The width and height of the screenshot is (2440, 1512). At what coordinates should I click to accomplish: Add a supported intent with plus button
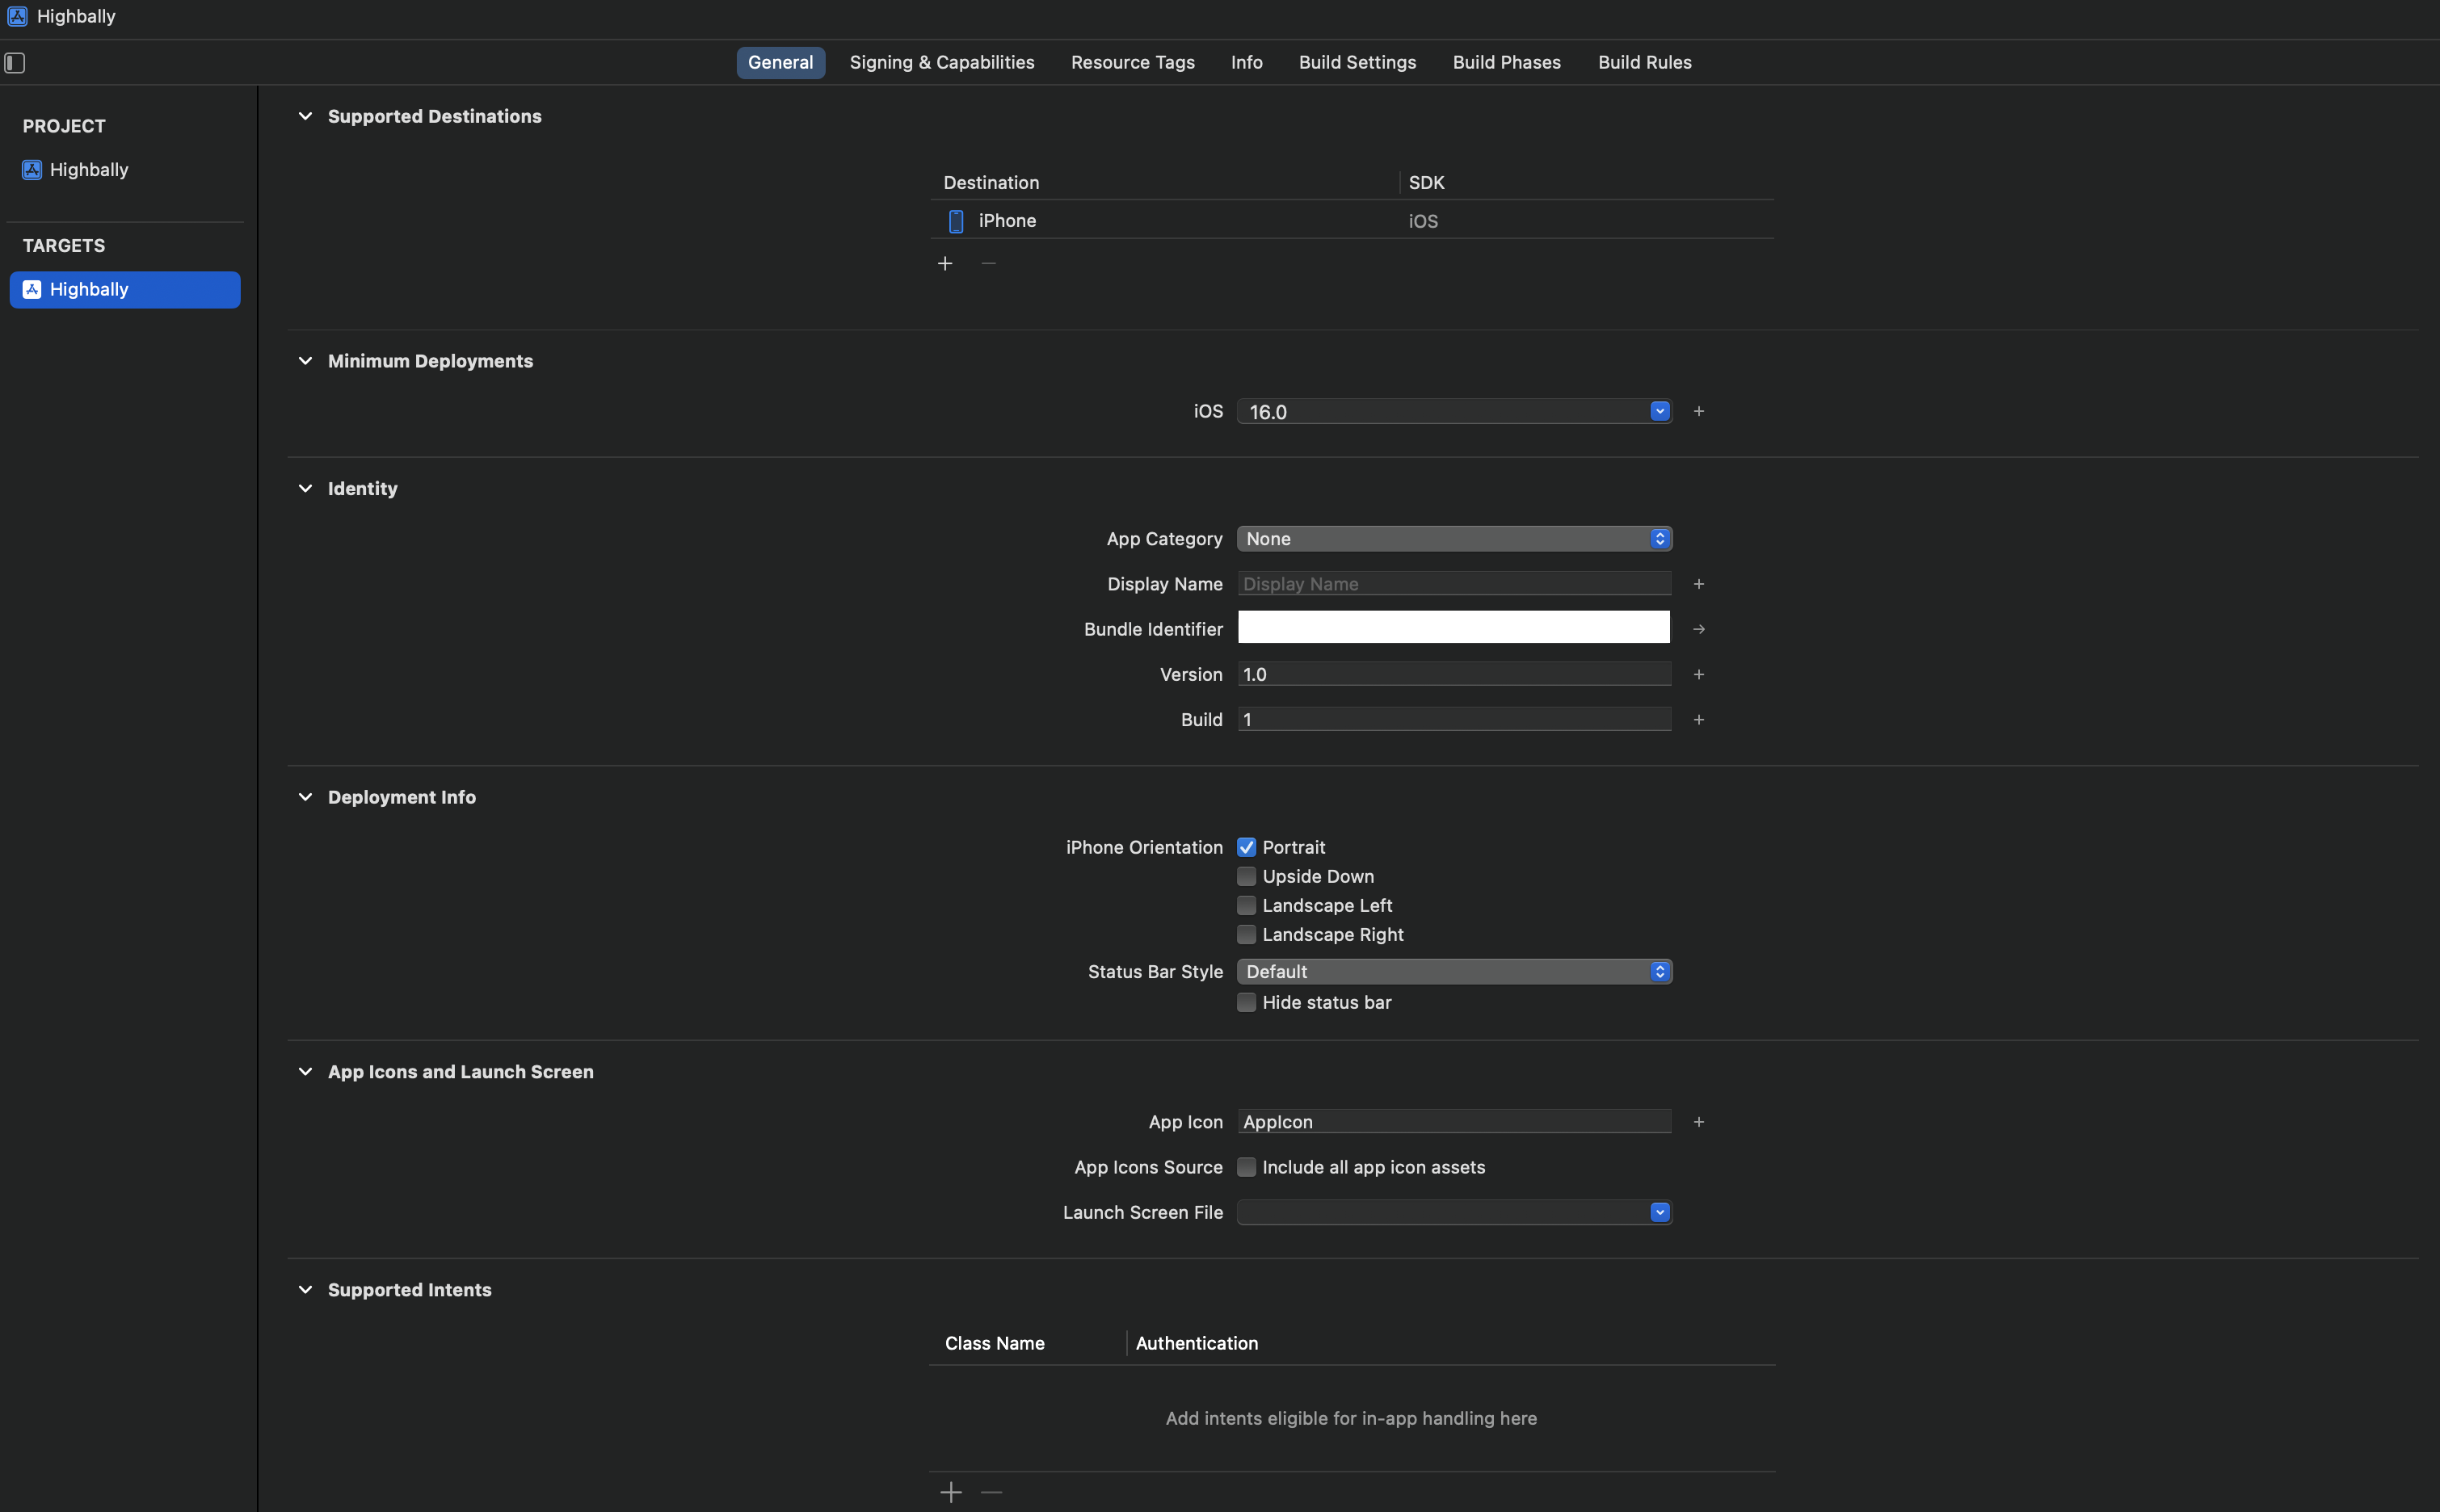pyautogui.click(x=951, y=1492)
